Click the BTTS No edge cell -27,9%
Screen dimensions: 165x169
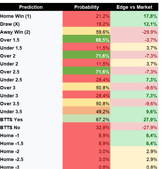(134, 128)
